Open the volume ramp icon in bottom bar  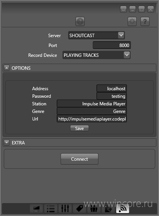(36, 208)
